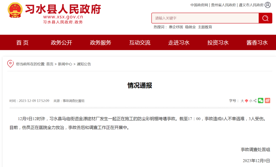Open the 酱香习水 menu
The width and height of the screenshot is (276, 167).
click(257, 43)
